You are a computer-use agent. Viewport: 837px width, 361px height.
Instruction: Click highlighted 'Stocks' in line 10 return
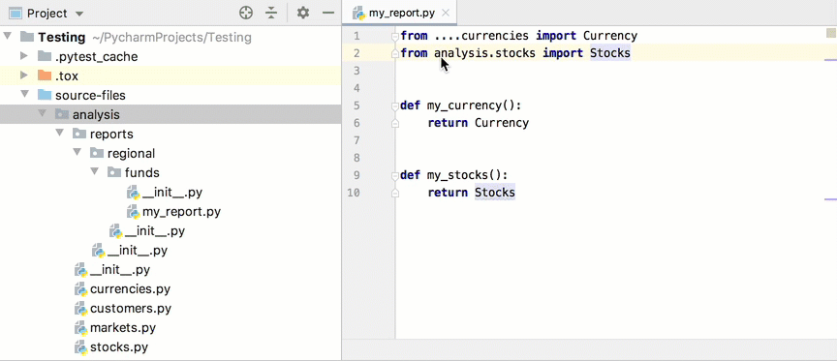[x=495, y=193]
